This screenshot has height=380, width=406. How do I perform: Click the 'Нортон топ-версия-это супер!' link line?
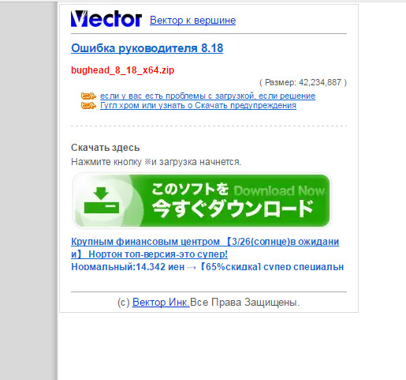point(158,254)
